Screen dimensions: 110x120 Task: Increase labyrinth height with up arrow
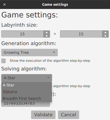105,32
